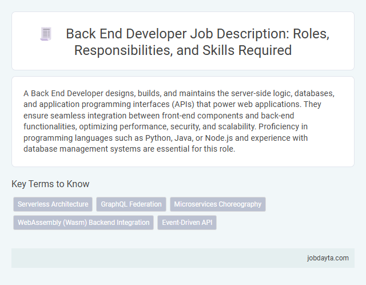Image resolution: width=366 pixels, height=285 pixels.
Task: Click the paragraph starting 'A Back End Developer designs'
Action: click(x=179, y=121)
